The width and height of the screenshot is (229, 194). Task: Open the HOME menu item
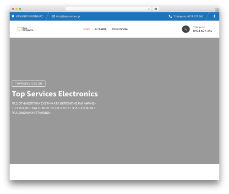[x=86, y=29]
